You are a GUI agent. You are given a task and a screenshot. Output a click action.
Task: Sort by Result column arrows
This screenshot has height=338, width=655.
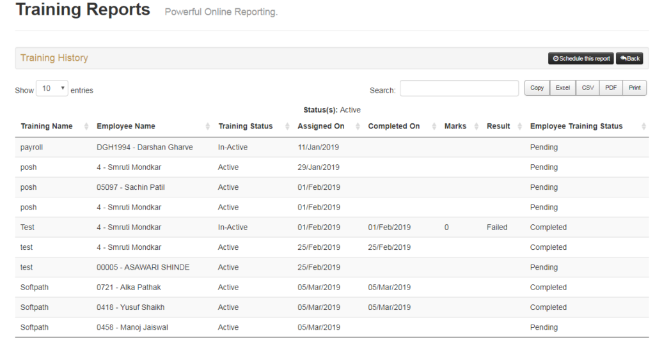(519, 126)
